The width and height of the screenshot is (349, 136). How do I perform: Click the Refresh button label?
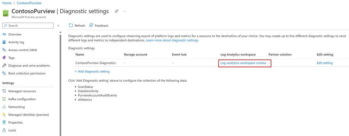pyautogui.click(x=80, y=26)
